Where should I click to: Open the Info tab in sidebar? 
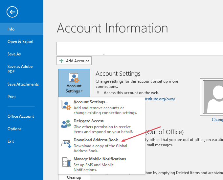[x=11, y=29]
